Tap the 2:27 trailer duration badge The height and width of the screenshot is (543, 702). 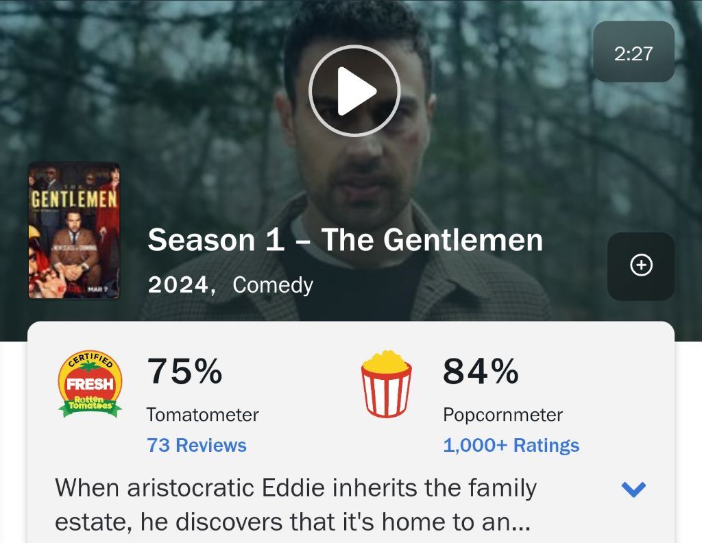click(x=633, y=52)
